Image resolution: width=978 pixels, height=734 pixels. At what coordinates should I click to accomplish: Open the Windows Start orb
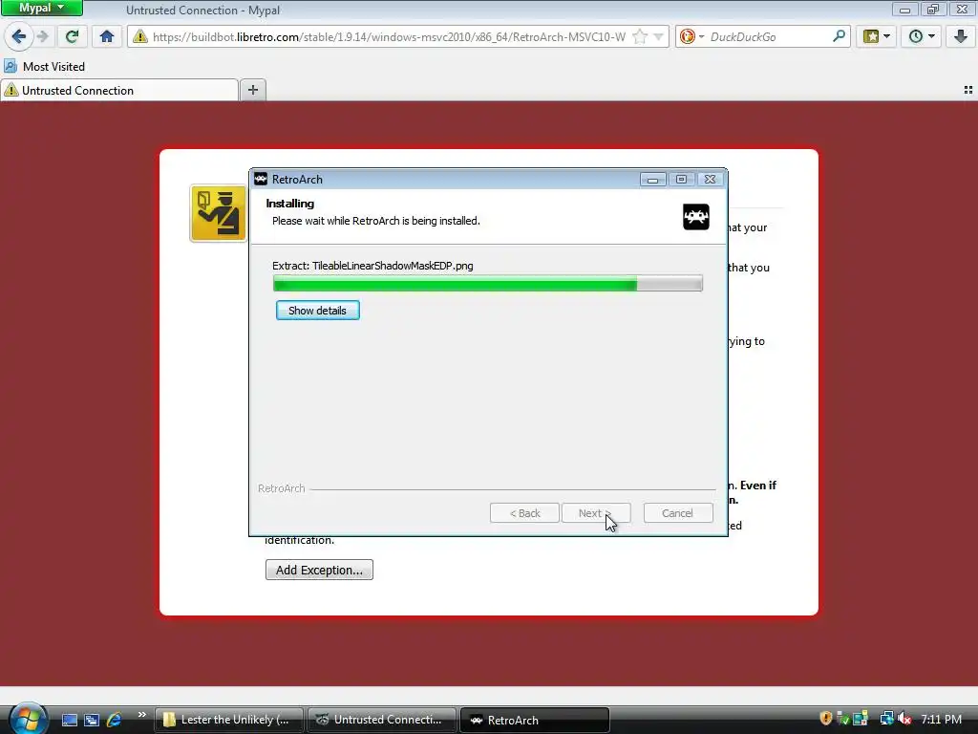click(x=28, y=719)
